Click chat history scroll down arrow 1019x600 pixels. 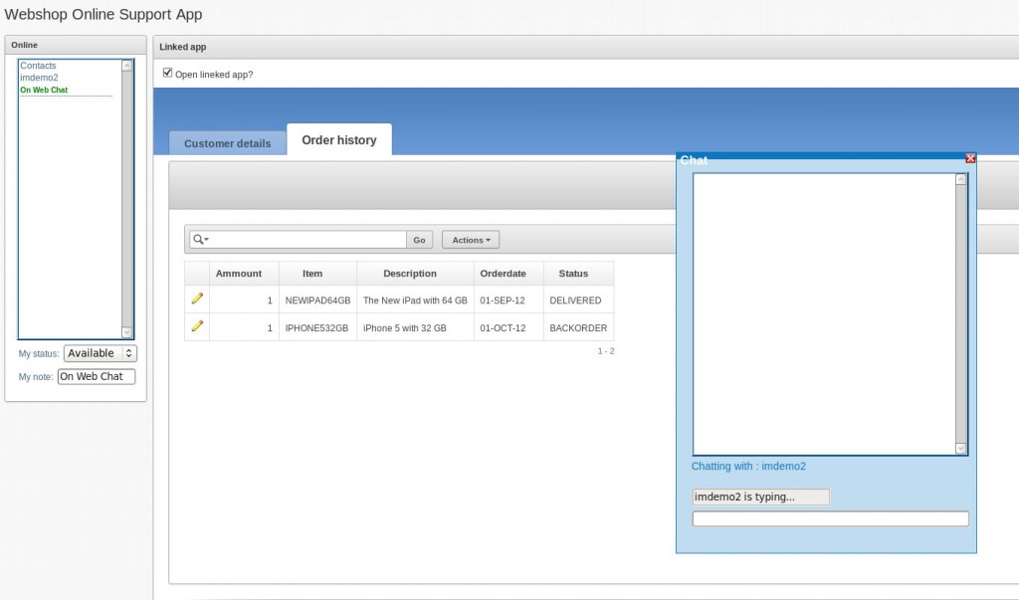[x=960, y=449]
